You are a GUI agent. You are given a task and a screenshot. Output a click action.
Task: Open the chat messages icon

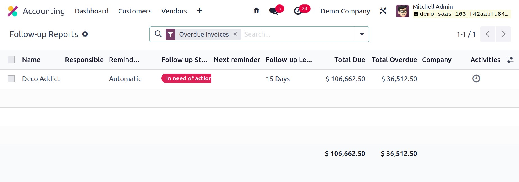pos(273,11)
